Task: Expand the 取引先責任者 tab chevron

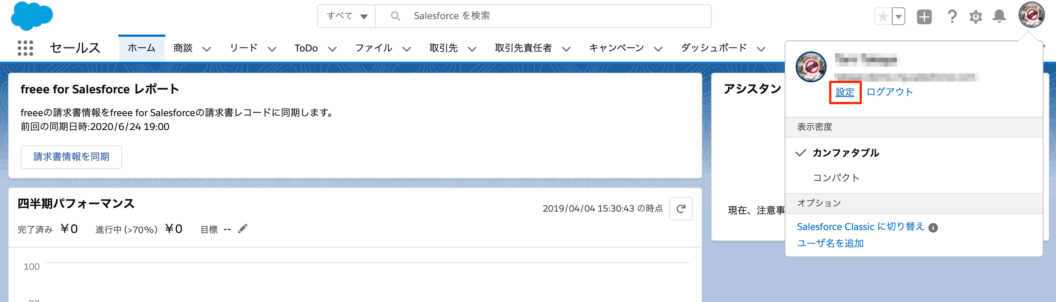Action: (x=566, y=49)
